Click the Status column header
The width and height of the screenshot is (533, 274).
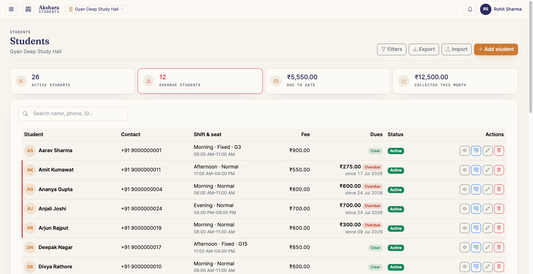(395, 135)
